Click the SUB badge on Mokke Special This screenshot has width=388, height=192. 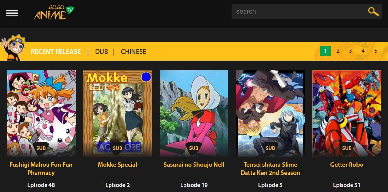[x=118, y=148]
